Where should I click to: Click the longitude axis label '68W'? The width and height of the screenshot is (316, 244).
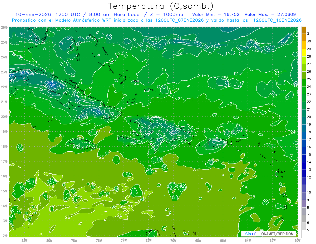tap(198, 240)
